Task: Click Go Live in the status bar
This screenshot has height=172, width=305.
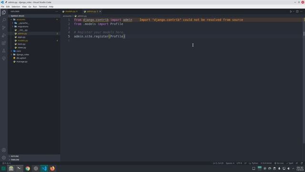Action: tap(279, 163)
